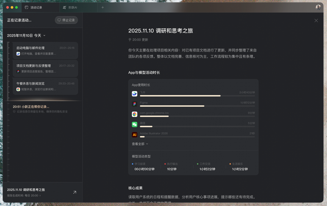Open report via arrow icon in sidebar footer
Viewport: 327px width, 206px height.
[x=74, y=192]
